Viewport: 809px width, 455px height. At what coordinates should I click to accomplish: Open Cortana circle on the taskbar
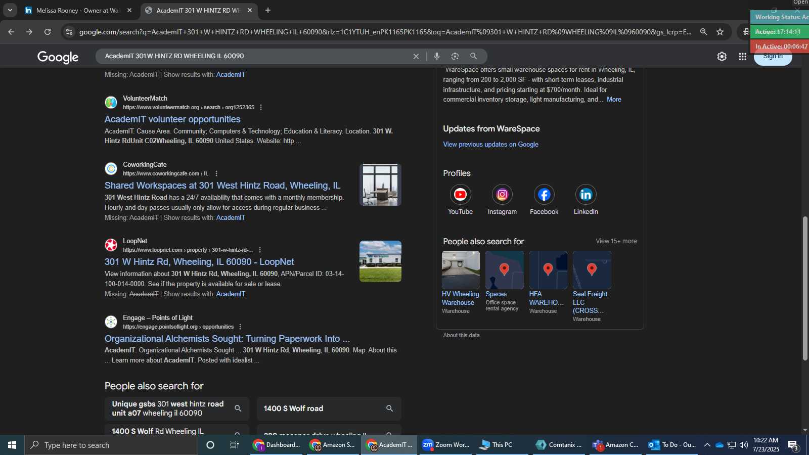[210, 445]
